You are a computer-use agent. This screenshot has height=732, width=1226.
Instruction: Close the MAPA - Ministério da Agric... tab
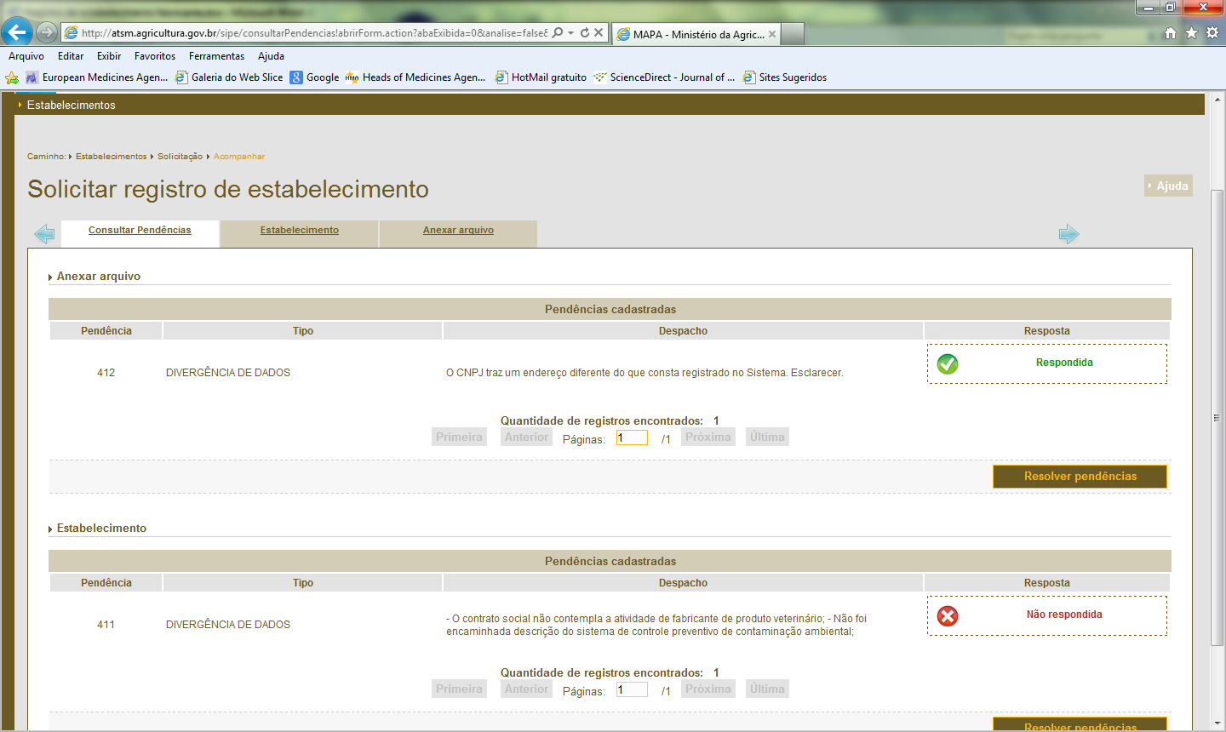[772, 35]
